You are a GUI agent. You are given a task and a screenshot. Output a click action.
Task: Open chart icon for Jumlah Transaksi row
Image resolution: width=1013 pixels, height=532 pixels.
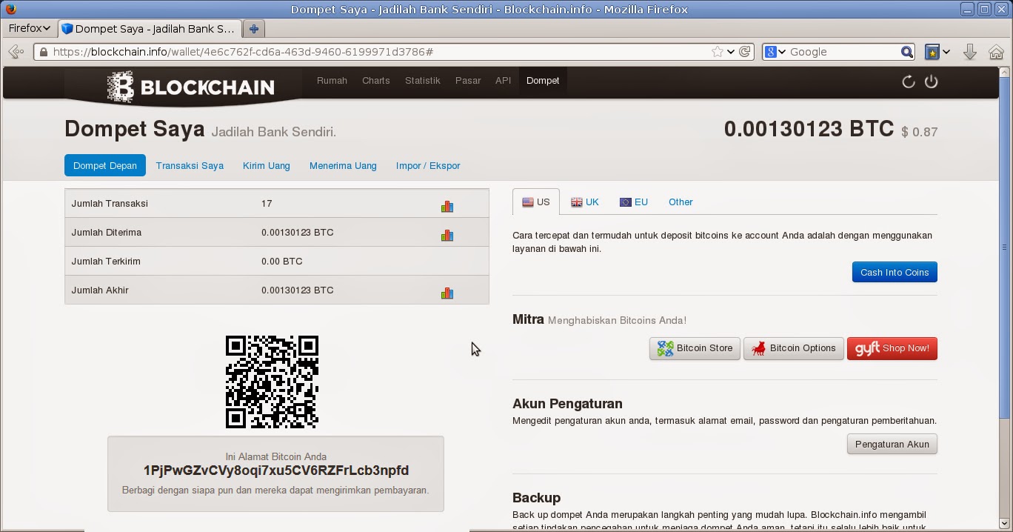pos(447,207)
